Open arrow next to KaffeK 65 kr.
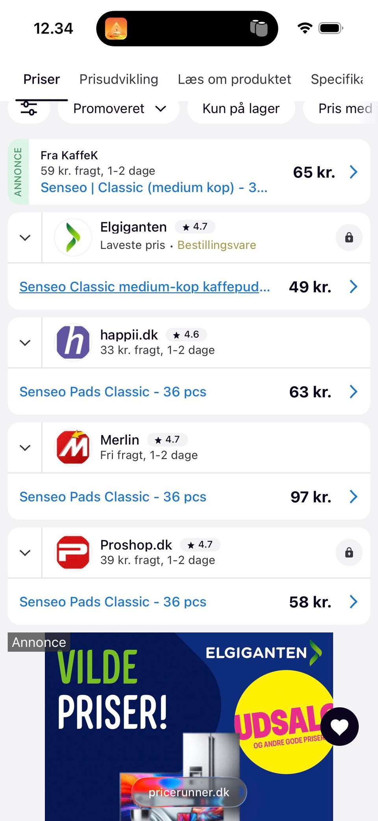 pyautogui.click(x=354, y=172)
